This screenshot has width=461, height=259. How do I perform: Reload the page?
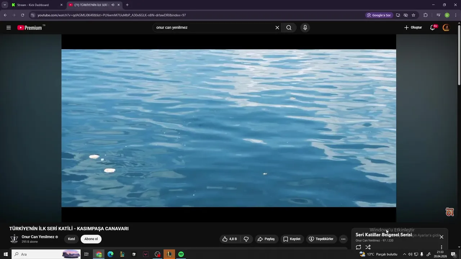[22, 15]
